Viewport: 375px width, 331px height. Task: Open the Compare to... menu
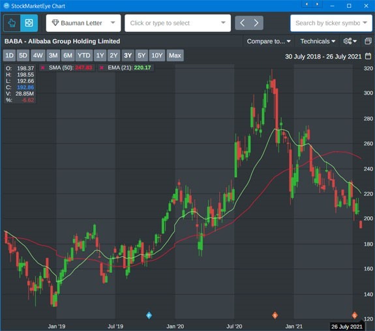click(x=269, y=41)
